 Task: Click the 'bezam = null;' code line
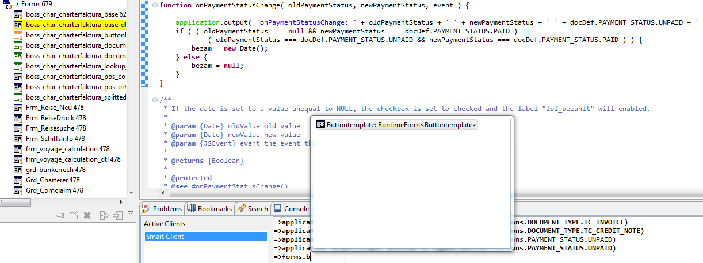[x=217, y=66]
